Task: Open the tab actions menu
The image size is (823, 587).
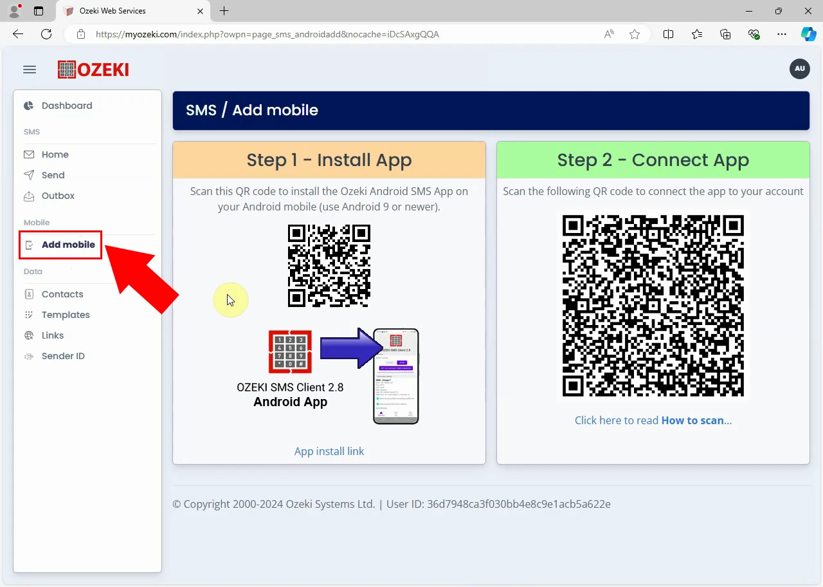Action: tap(39, 11)
